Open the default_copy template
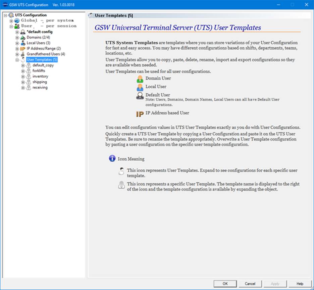314x290 pixels. point(43,65)
